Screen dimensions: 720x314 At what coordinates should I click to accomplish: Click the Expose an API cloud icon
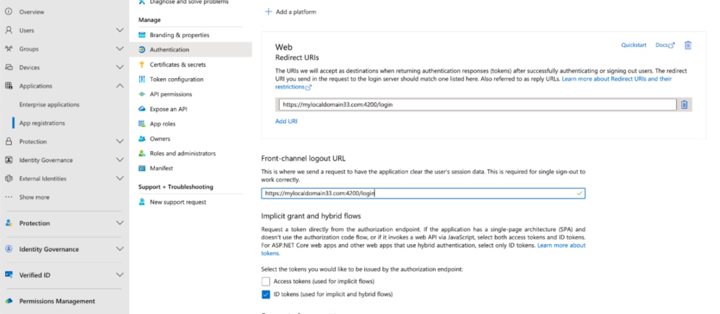[142, 109]
